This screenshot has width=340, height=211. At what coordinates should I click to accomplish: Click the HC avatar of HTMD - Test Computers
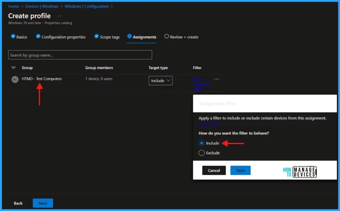(x=15, y=80)
